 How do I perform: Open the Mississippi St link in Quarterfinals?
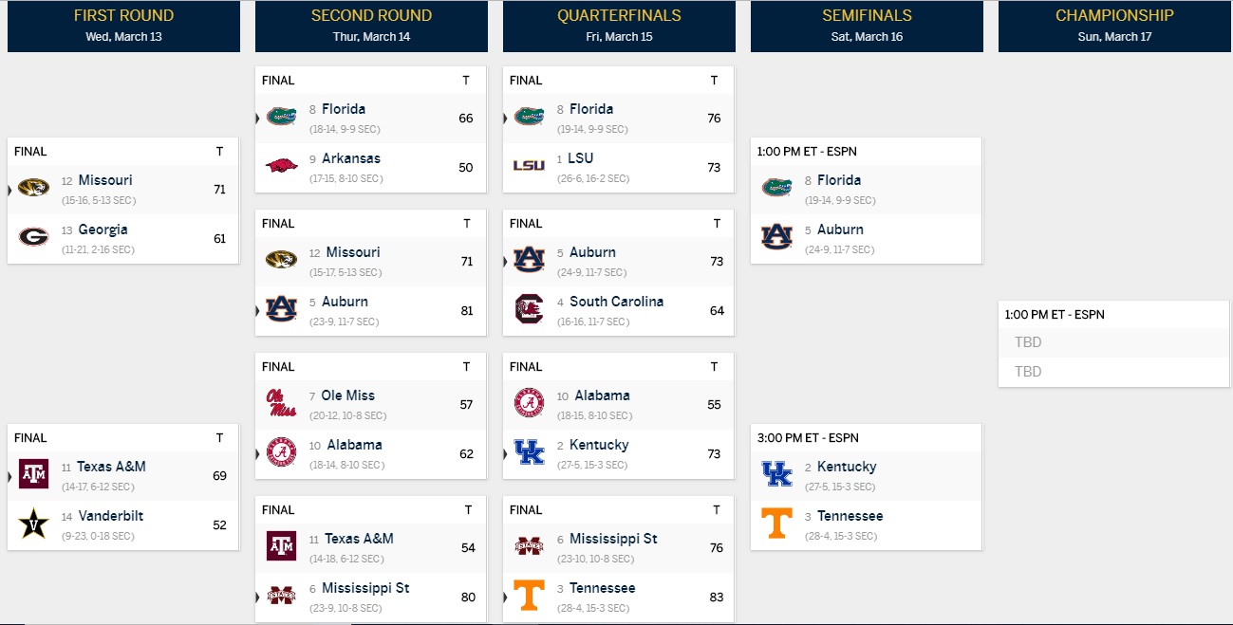point(613,539)
